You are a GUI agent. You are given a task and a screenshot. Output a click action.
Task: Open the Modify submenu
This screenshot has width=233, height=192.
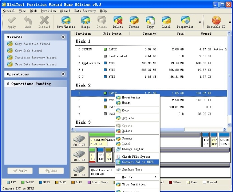coord(137,177)
